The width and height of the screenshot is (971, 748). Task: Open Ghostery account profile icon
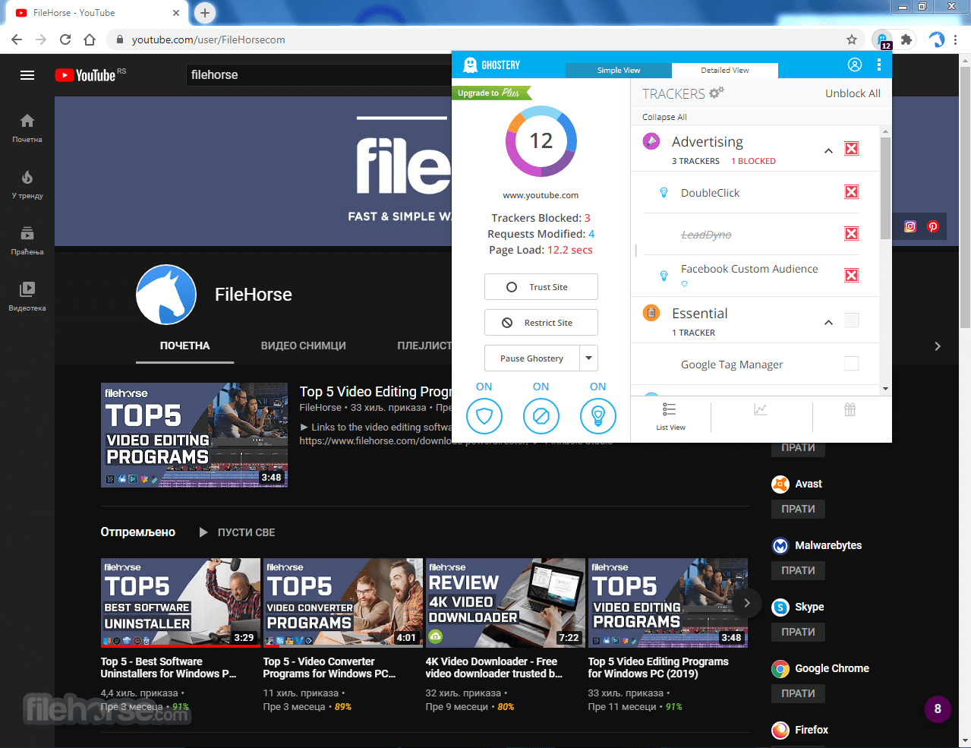pos(855,65)
